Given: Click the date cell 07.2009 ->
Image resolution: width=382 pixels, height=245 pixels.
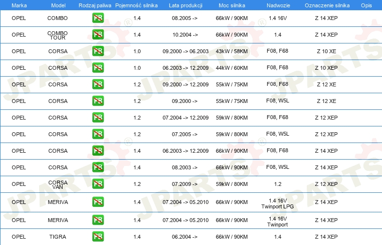Looking at the screenshot, I should (185, 184).
